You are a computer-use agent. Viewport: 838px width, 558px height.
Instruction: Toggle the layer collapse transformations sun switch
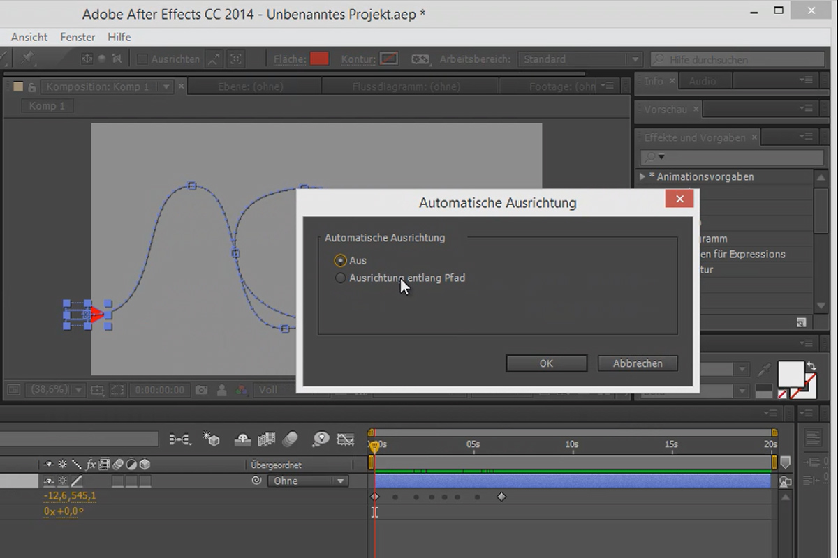pos(63,481)
